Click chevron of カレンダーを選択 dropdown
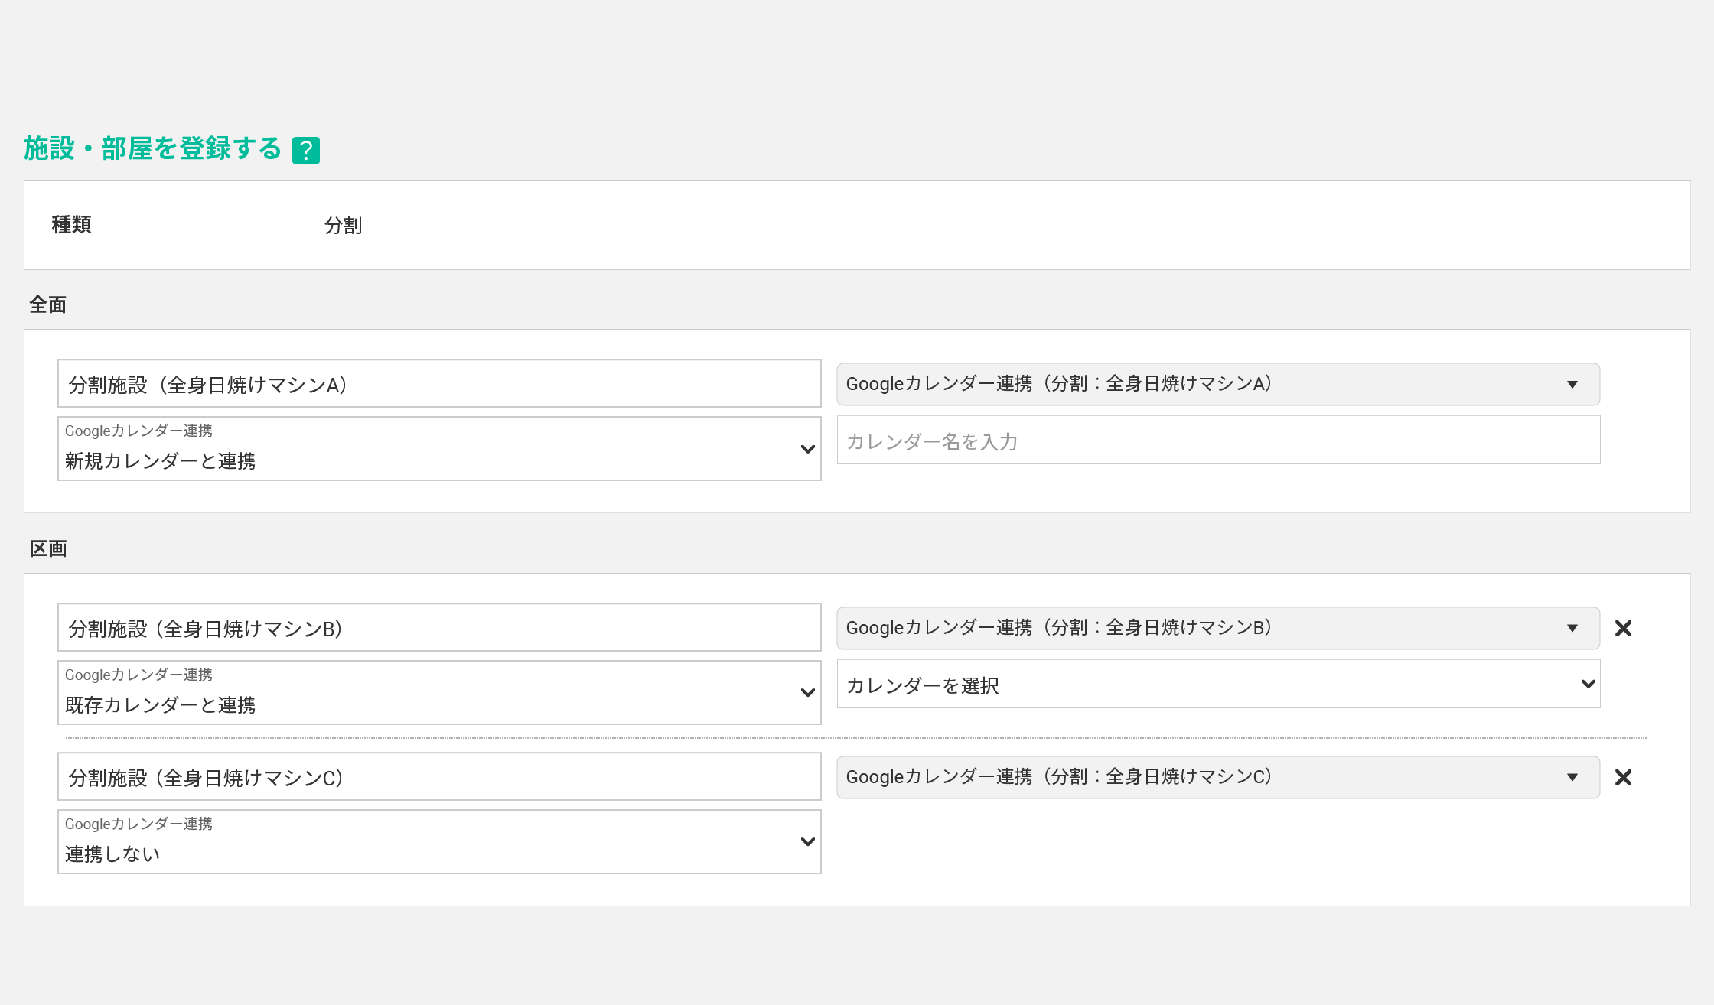1714x1005 pixels. tap(1588, 684)
